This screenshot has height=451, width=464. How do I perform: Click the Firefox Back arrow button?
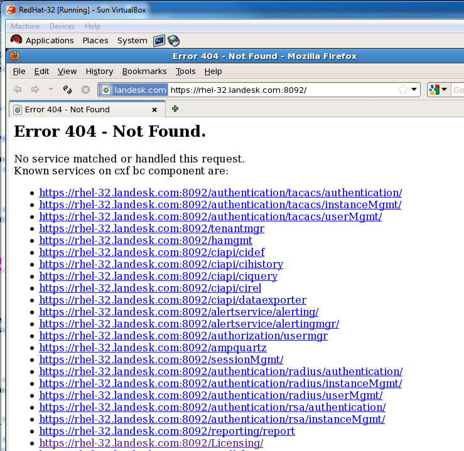18,90
